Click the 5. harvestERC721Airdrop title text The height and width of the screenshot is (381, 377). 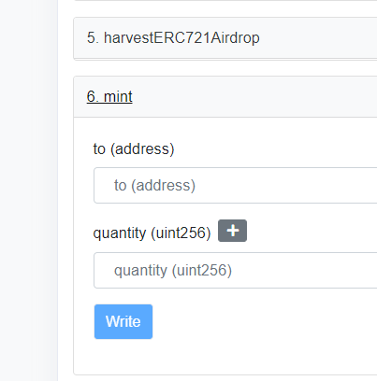pyautogui.click(x=173, y=37)
